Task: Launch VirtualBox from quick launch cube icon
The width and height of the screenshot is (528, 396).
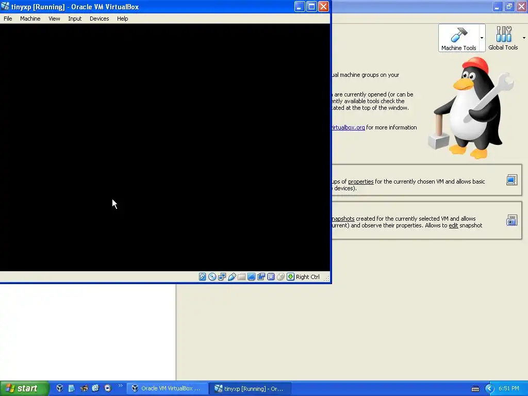Action: [60, 388]
